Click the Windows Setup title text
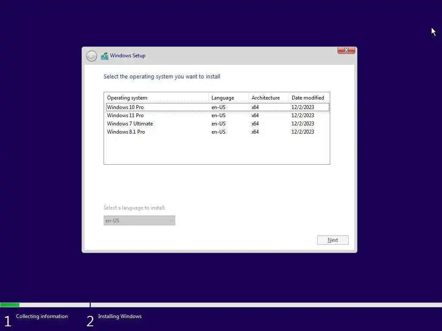 point(128,56)
